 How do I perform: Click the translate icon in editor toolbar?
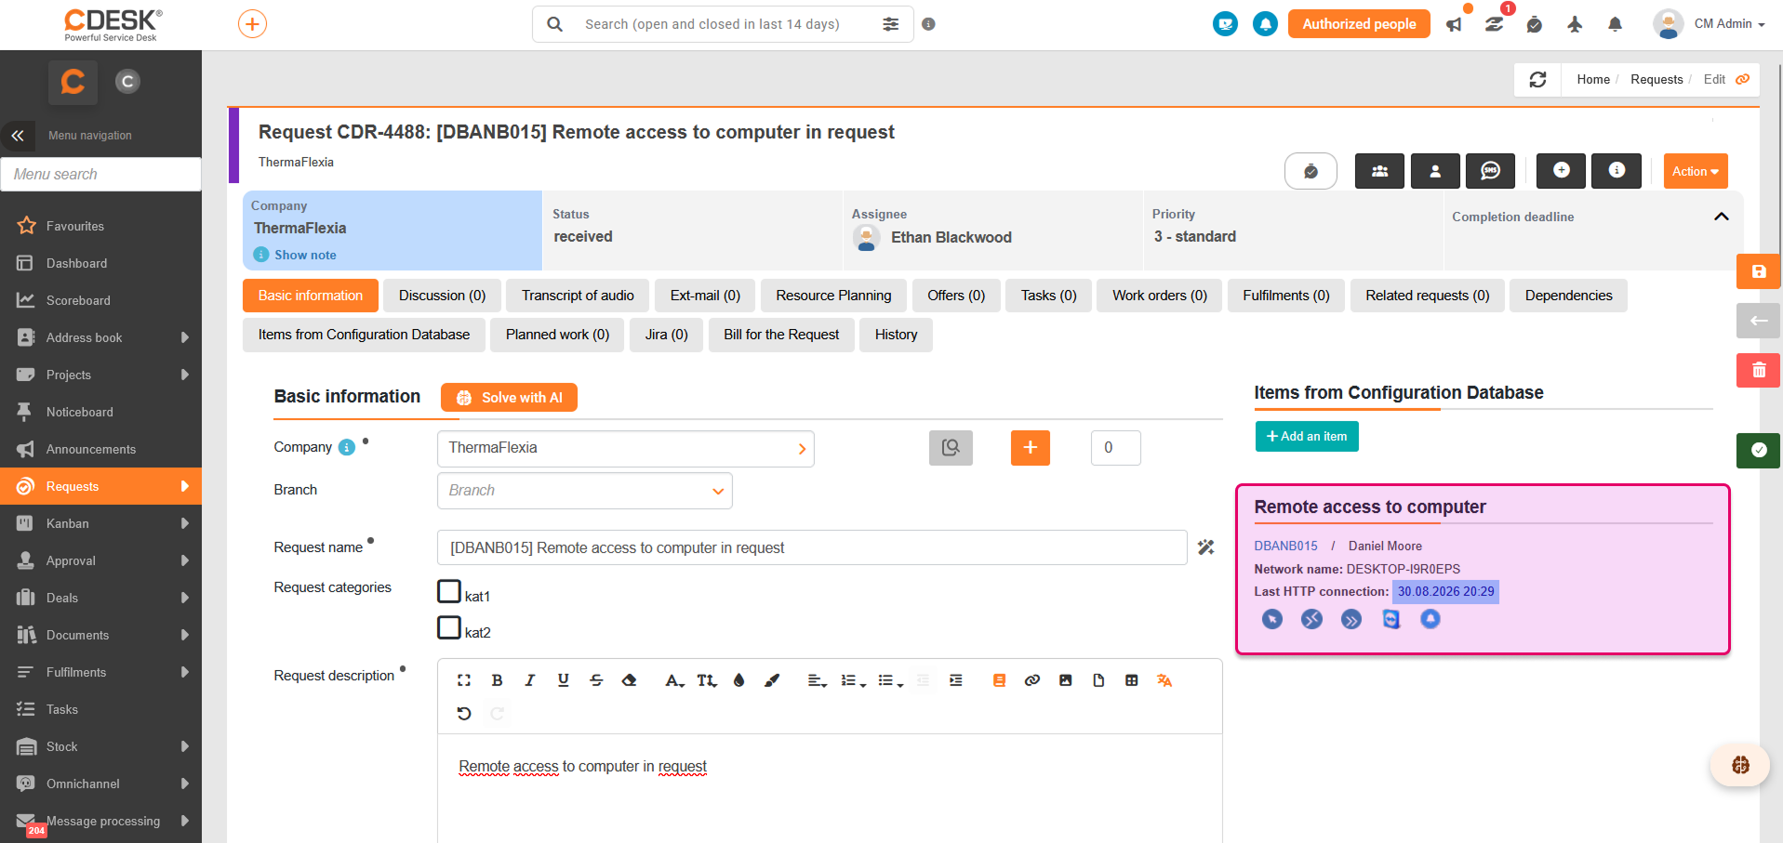[x=1164, y=680]
